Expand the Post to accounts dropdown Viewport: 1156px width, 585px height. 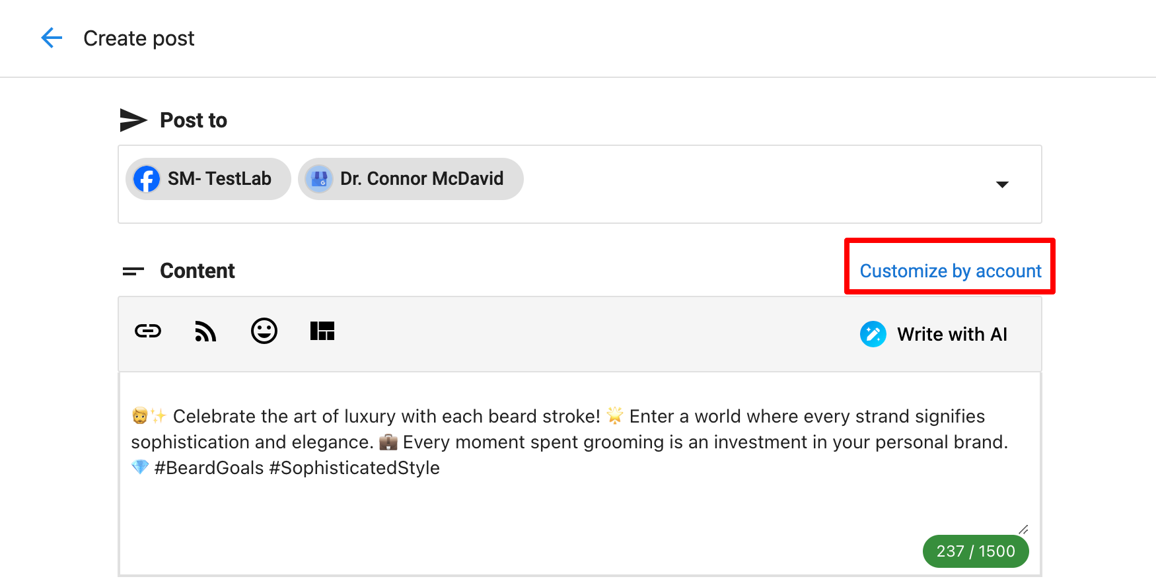(x=1002, y=184)
